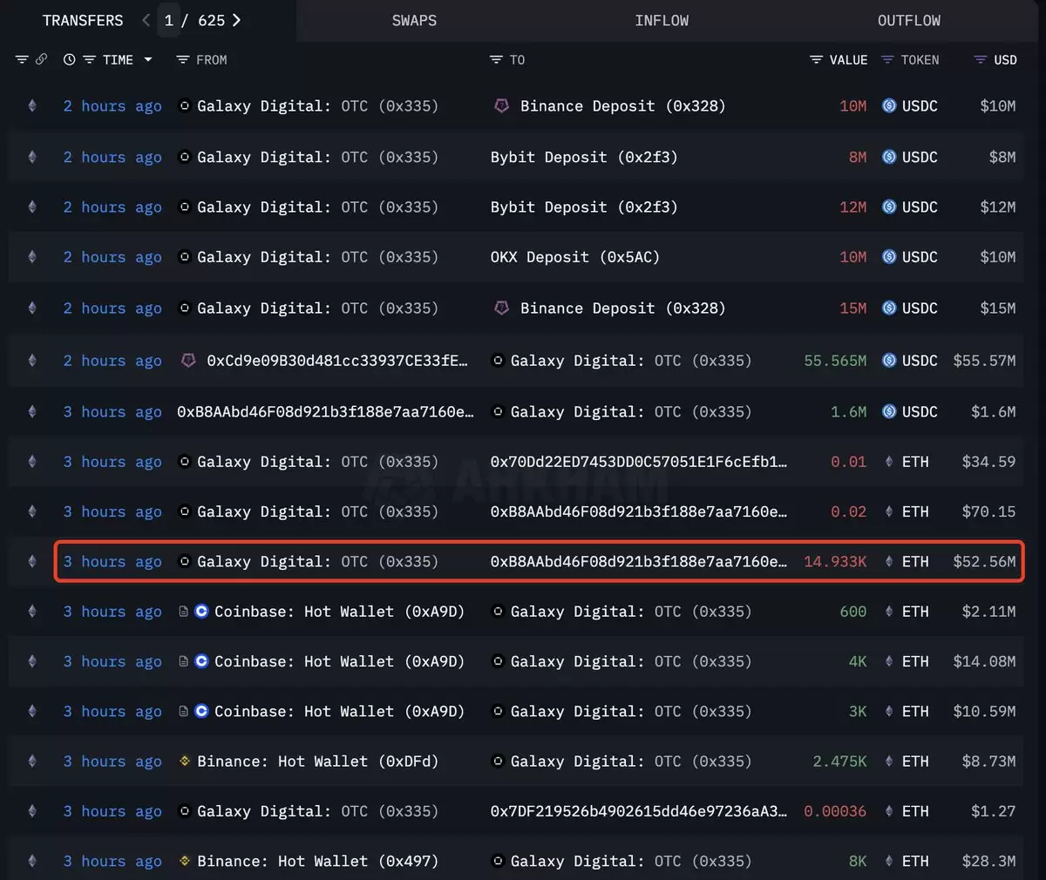1046x880 pixels.
Task: Click the USD amount $14.08M
Action: [984, 661]
